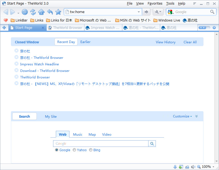This screenshot has height=170, width=219.
Task: Go to the Home page icon
Action: click(x=41, y=12)
